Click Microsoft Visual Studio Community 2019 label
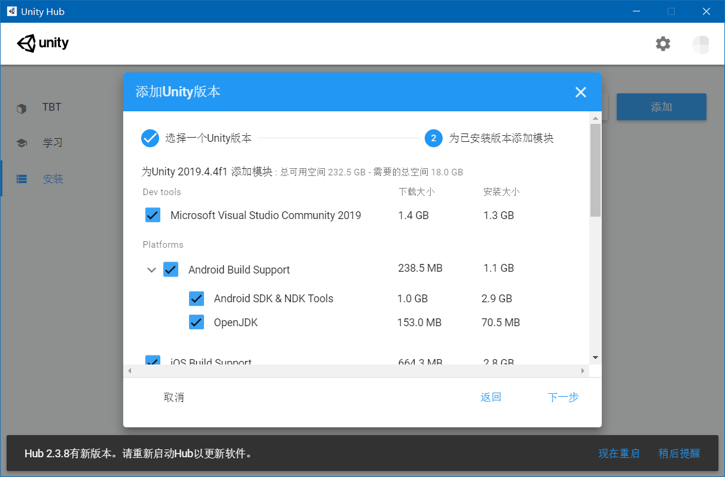This screenshot has height=477, width=725. [x=266, y=215]
